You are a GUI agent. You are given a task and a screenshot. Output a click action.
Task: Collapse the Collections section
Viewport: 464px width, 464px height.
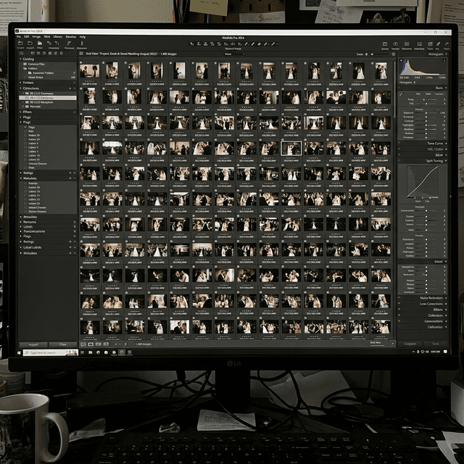(21, 88)
